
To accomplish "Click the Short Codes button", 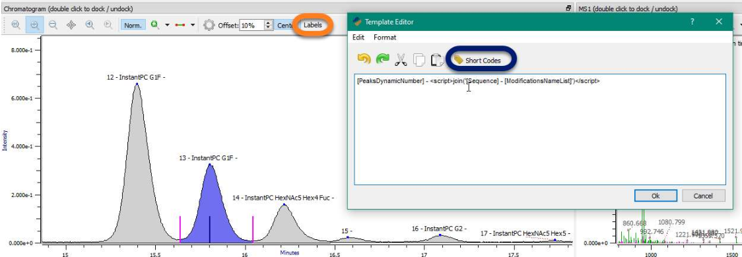I will pos(483,61).
